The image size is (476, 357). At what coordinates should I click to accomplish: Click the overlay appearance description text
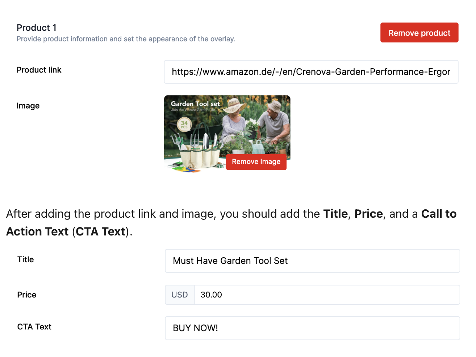(126, 39)
